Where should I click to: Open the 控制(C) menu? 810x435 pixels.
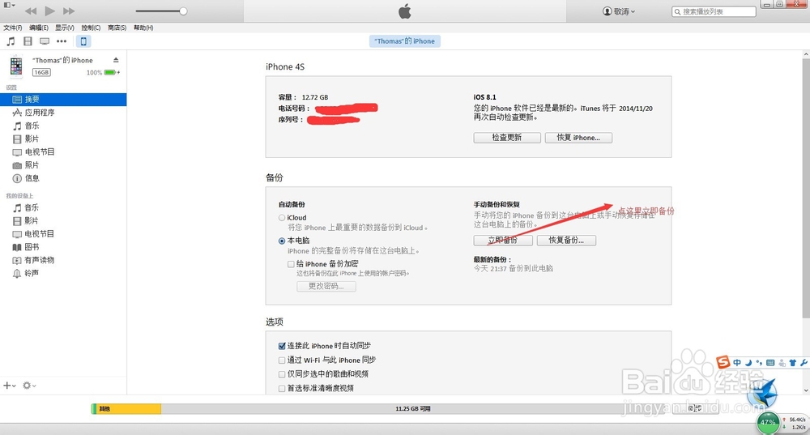(91, 28)
